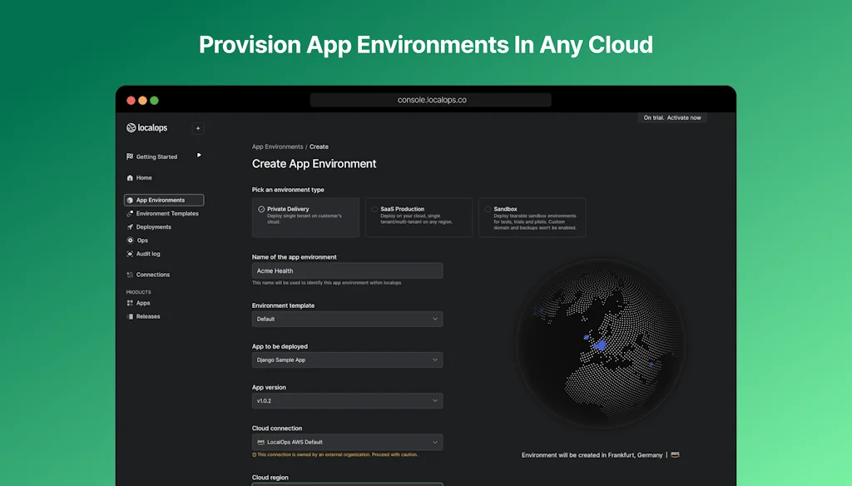
Task: Click the Acme Health name input field
Action: 347,270
